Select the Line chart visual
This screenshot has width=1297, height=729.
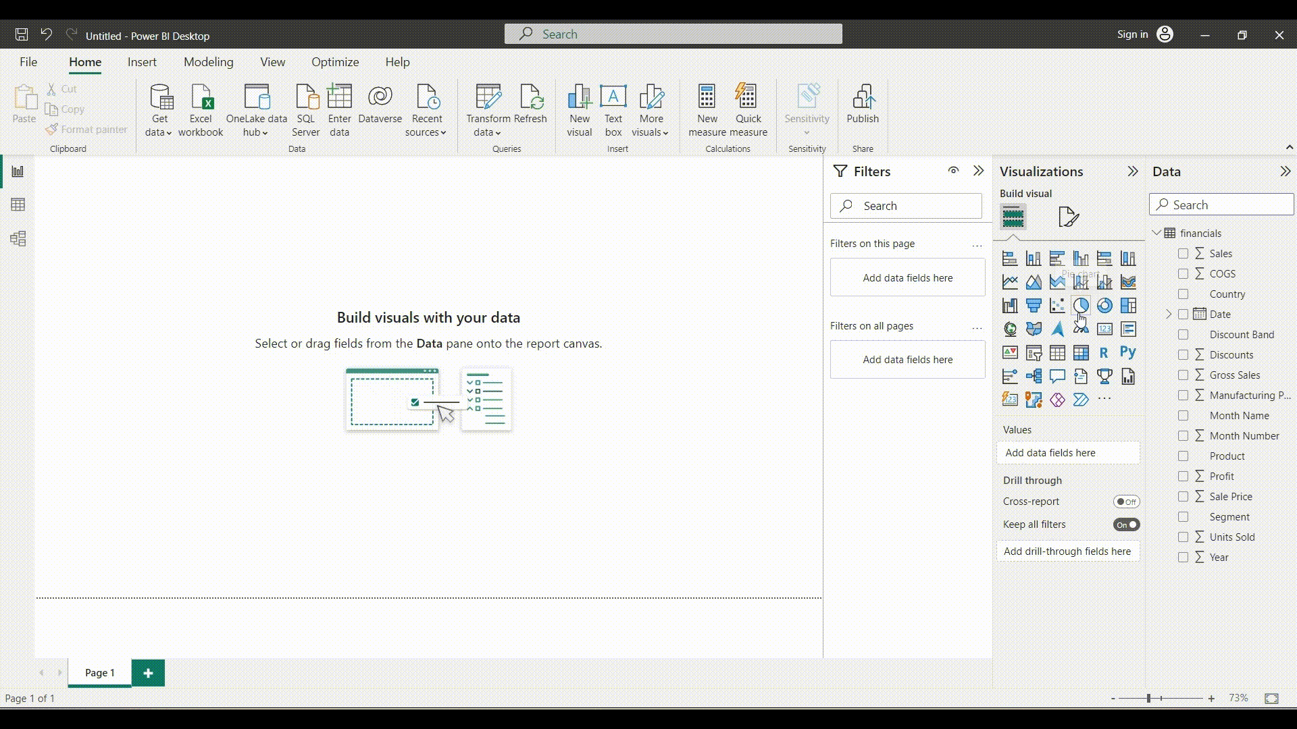point(1010,282)
